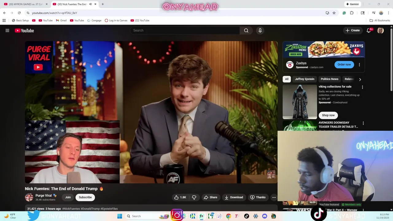The image size is (393, 221).
Task: Open viking collections ad options menu
Action: 362,87
